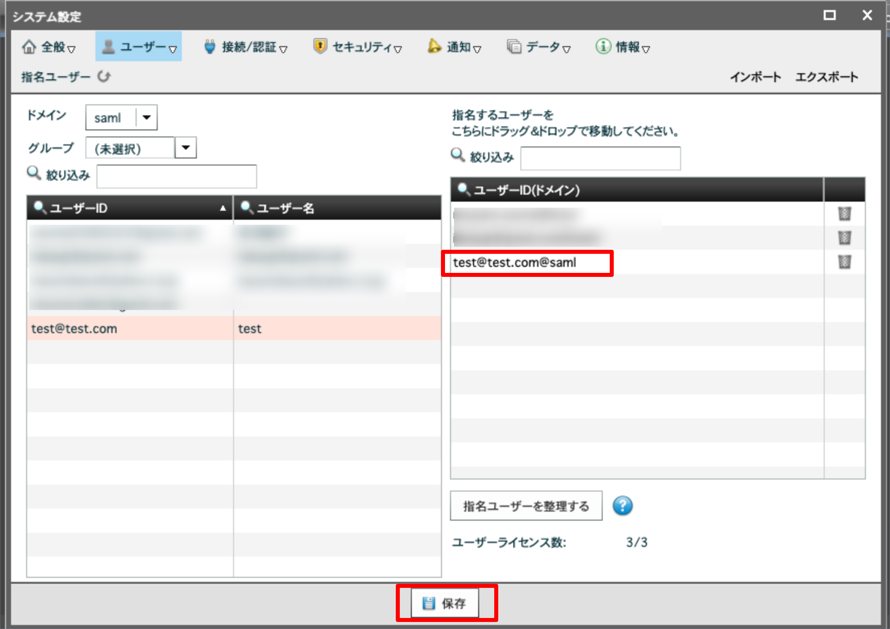Expand the グループ dropdown arrow

coord(185,148)
